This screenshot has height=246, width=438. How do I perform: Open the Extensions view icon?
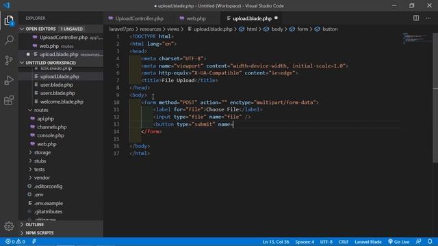pyautogui.click(x=9, y=100)
